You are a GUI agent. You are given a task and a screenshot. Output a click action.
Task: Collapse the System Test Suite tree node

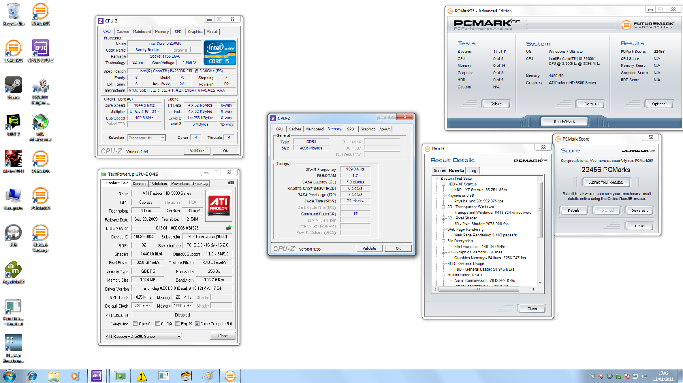pos(437,179)
